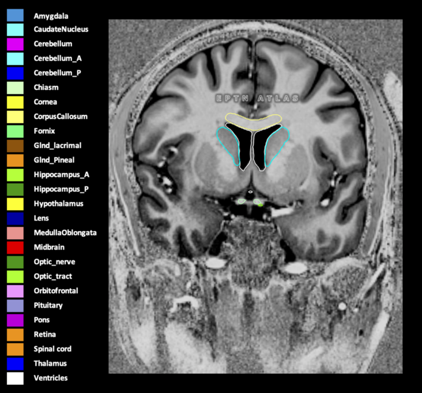The width and height of the screenshot is (422, 393).
Task: Click the 'CorpusCallosum' legend label
Action: (61, 116)
